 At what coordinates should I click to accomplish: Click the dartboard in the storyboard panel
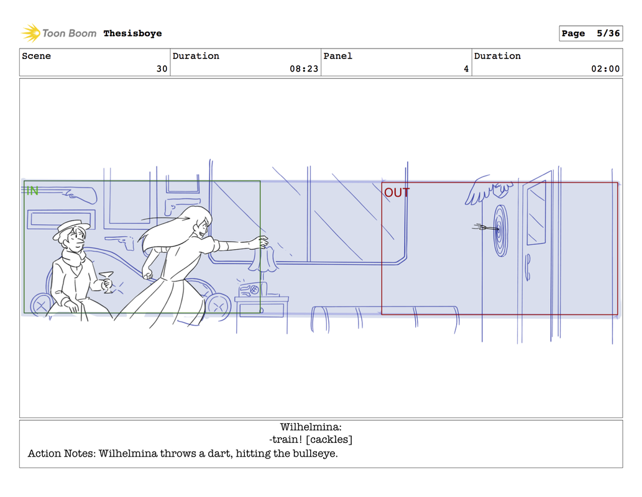pyautogui.click(x=501, y=230)
